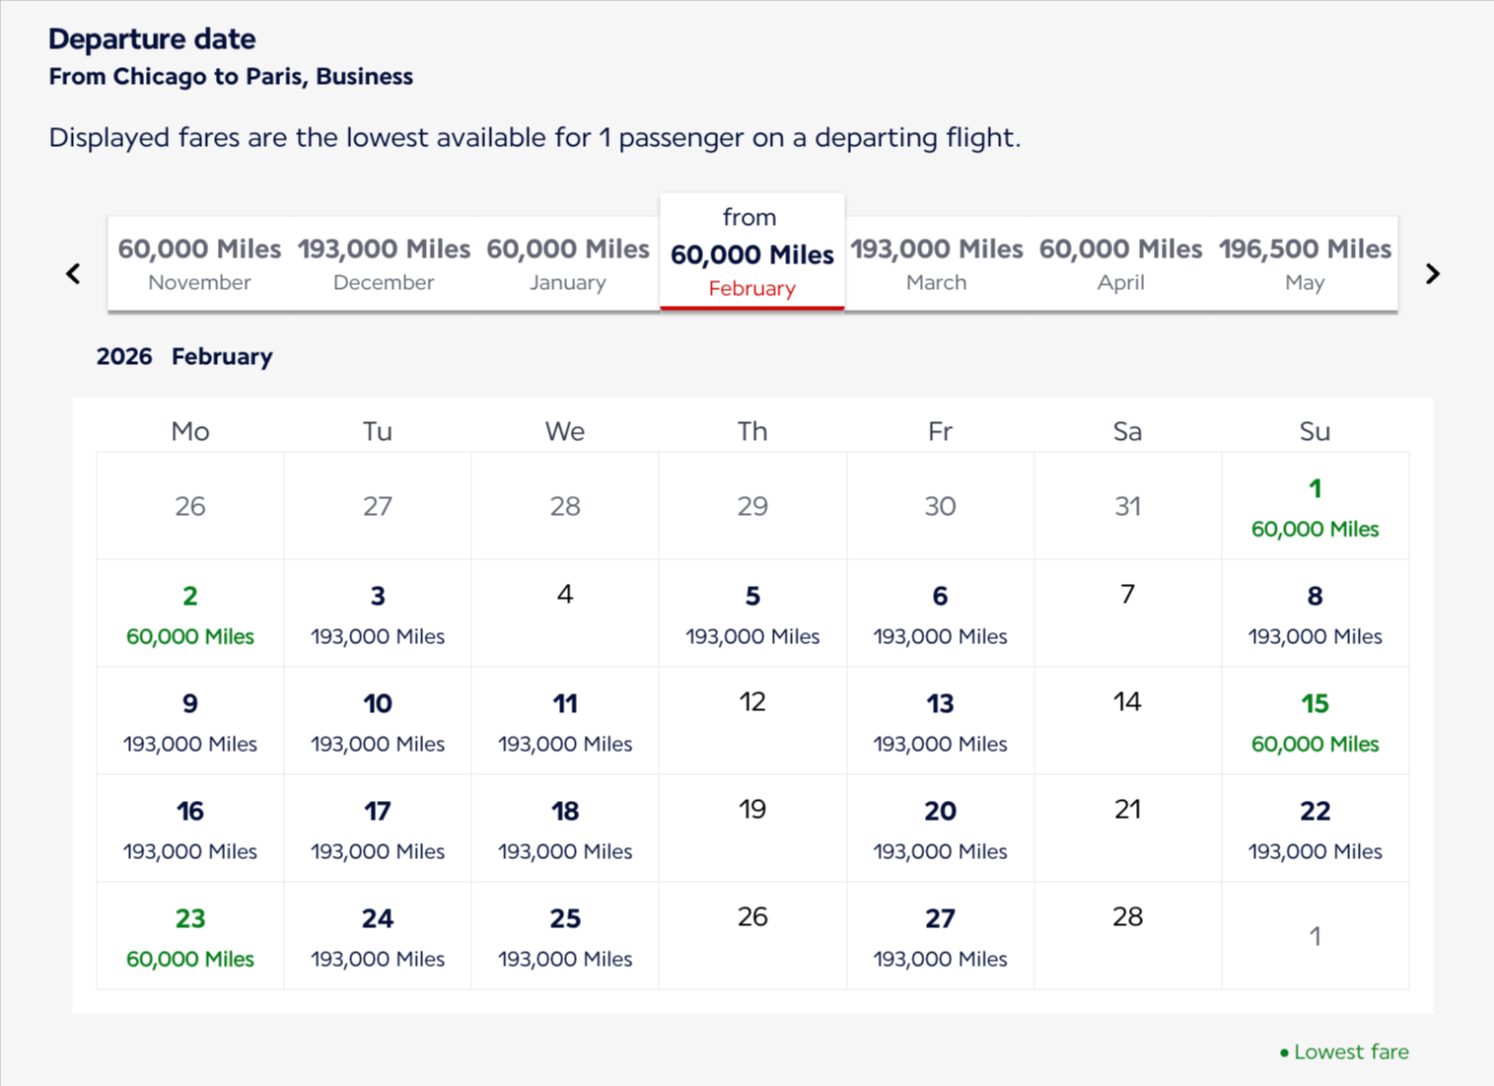The image size is (1494, 1086).
Task: Pick February 15 departure date
Action: 1315,720
